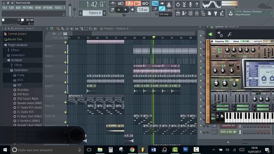Select the playlist slice tool
The image size is (274, 154).
pyautogui.click(x=81, y=29)
